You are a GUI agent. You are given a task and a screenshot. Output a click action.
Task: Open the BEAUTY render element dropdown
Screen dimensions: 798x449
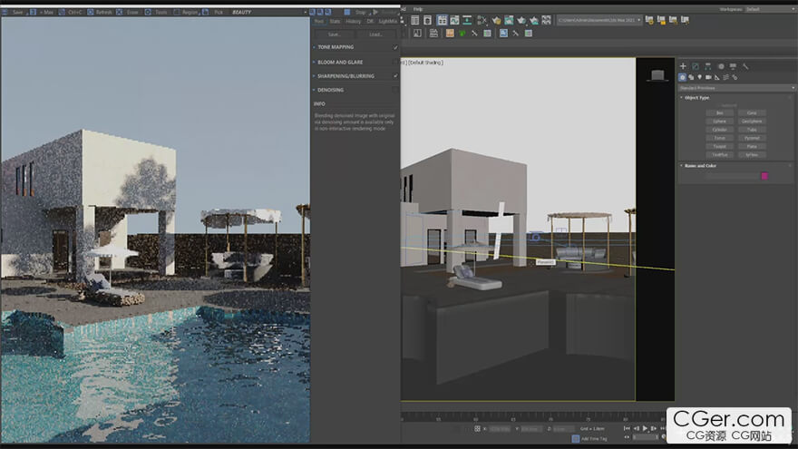tap(268, 12)
